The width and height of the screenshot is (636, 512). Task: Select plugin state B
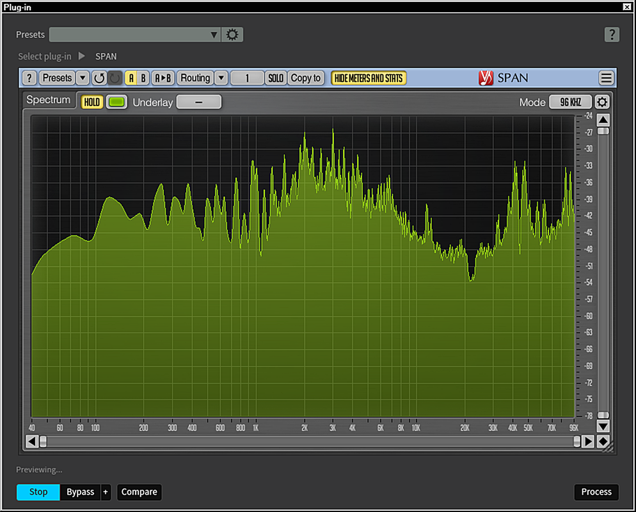pyautogui.click(x=143, y=78)
